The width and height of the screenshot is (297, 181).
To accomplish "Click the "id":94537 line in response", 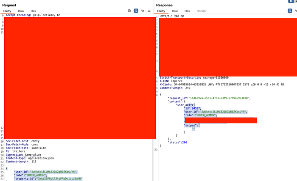I will click(x=193, y=108).
